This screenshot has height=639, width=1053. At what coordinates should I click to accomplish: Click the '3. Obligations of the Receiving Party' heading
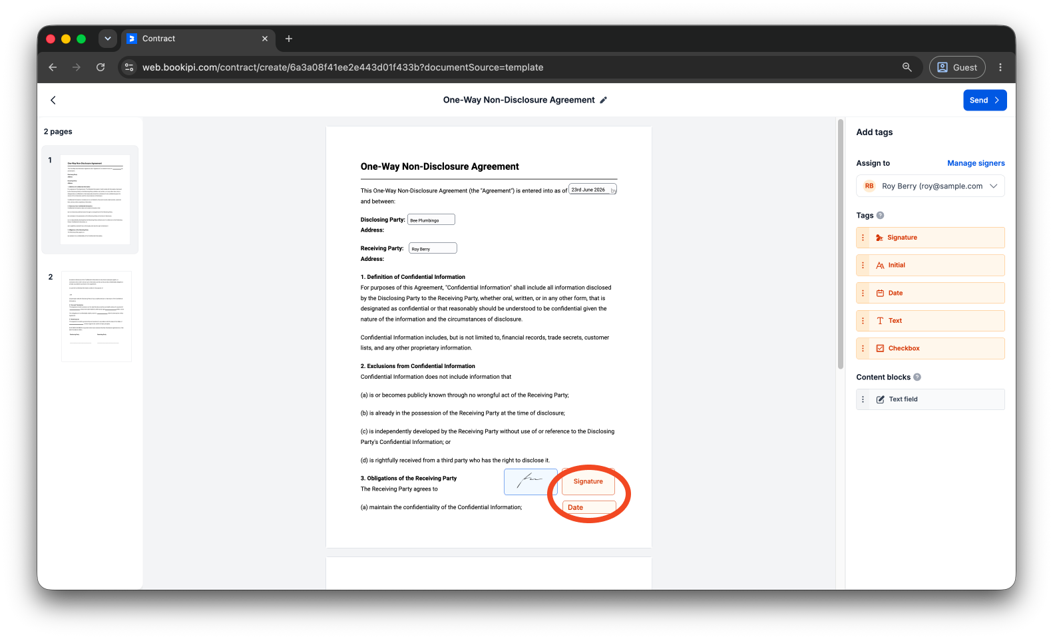point(409,479)
